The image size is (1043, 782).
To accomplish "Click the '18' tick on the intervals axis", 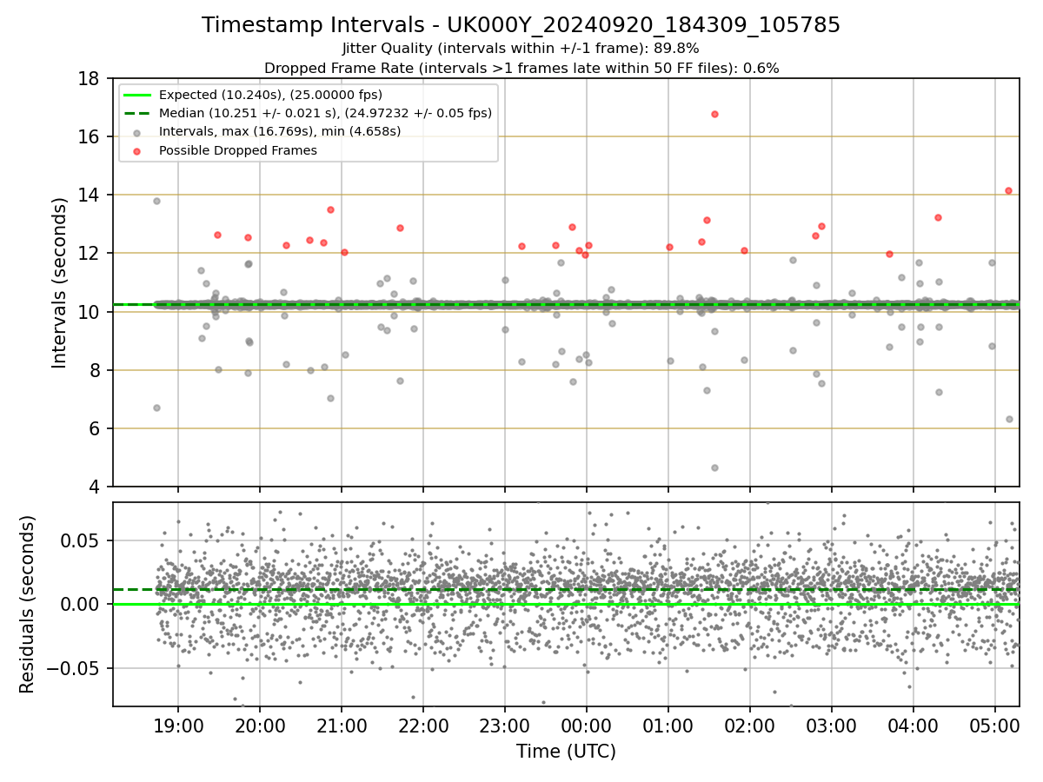I will (x=88, y=78).
